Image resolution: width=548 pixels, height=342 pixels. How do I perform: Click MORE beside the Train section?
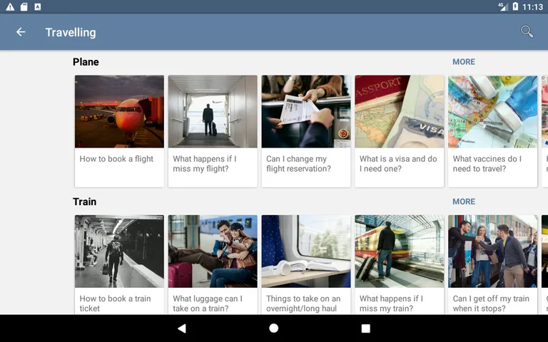[464, 202]
